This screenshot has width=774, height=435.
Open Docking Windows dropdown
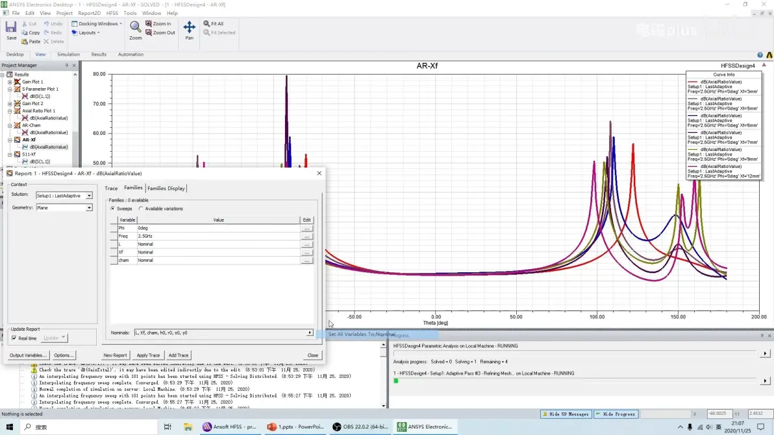tap(97, 23)
